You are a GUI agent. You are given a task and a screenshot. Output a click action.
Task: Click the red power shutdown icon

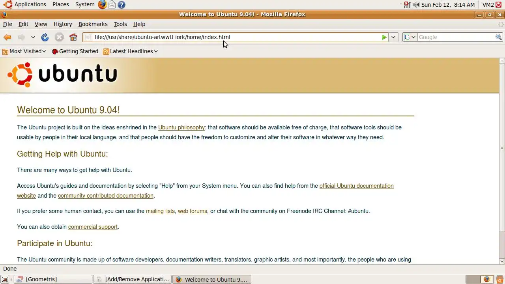pos(499,5)
